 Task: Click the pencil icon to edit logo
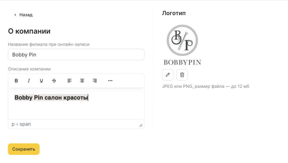point(168,75)
